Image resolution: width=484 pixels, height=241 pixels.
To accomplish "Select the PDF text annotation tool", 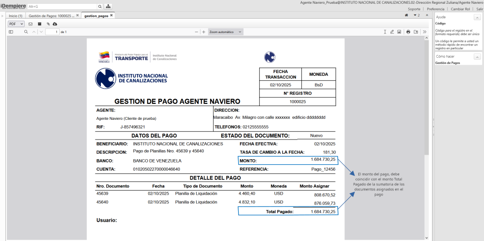I will [385, 32].
